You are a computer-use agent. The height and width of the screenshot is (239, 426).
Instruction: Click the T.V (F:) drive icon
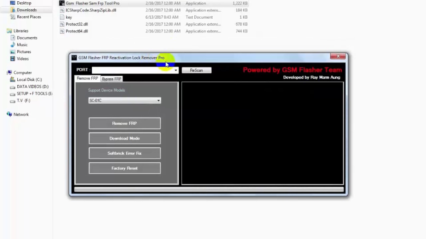[x=13, y=101]
